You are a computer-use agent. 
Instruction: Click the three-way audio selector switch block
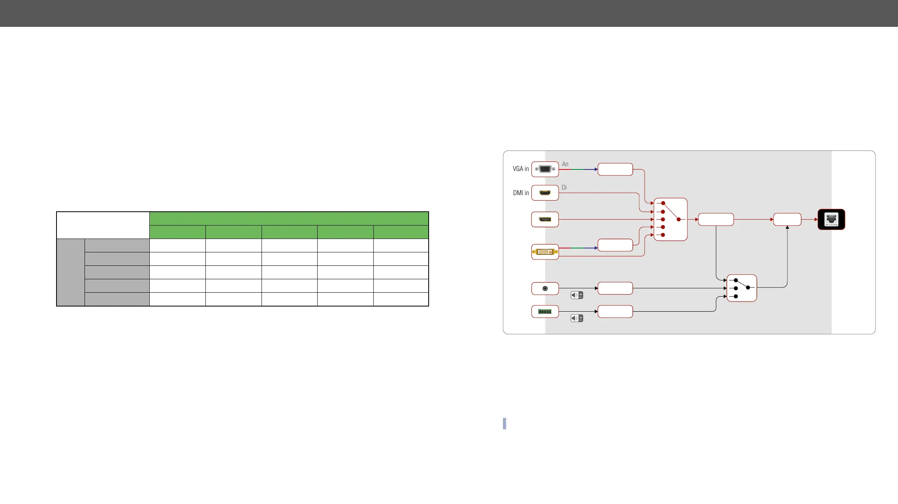(742, 288)
